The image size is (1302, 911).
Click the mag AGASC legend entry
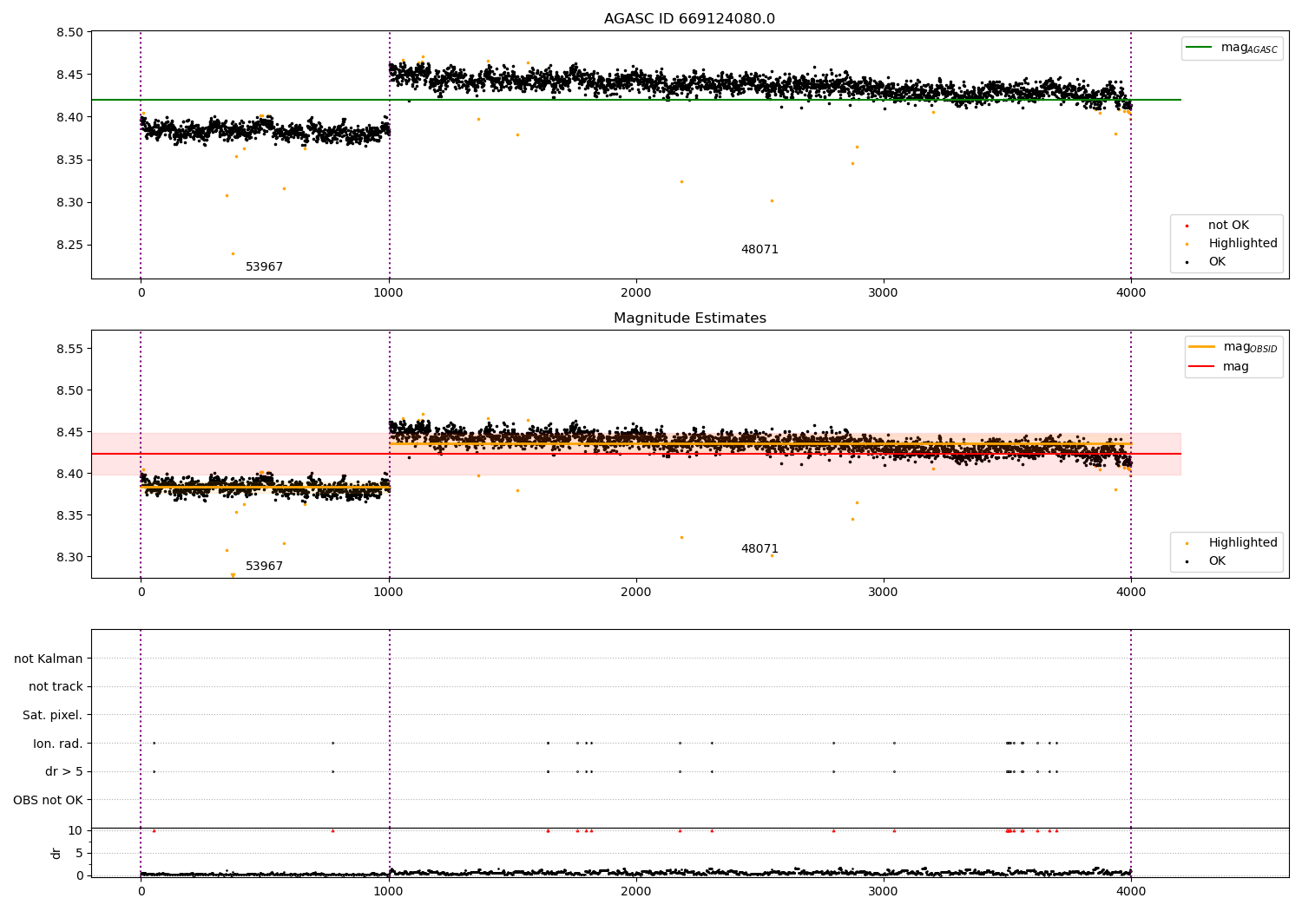(x=1233, y=48)
